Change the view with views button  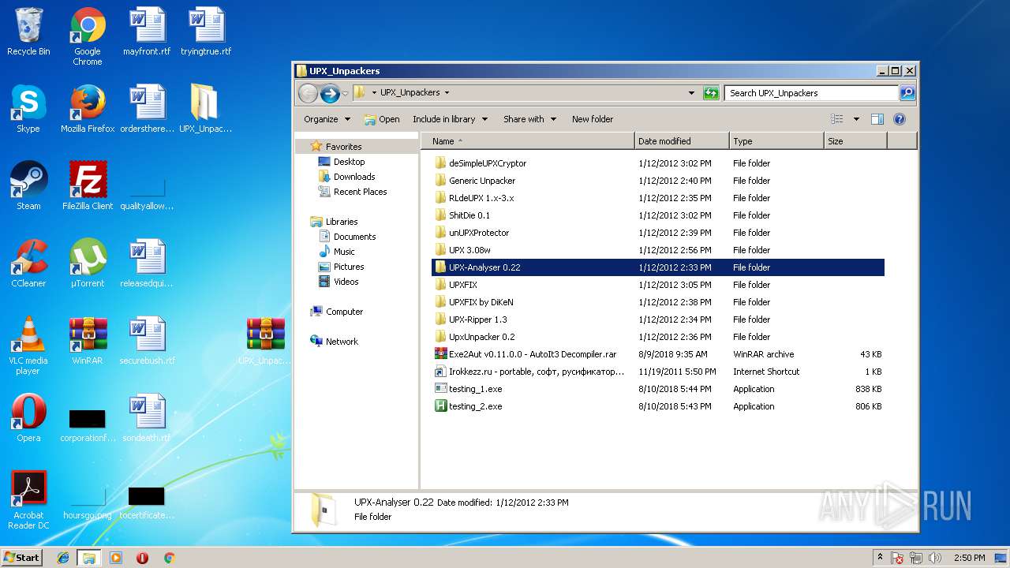click(837, 119)
